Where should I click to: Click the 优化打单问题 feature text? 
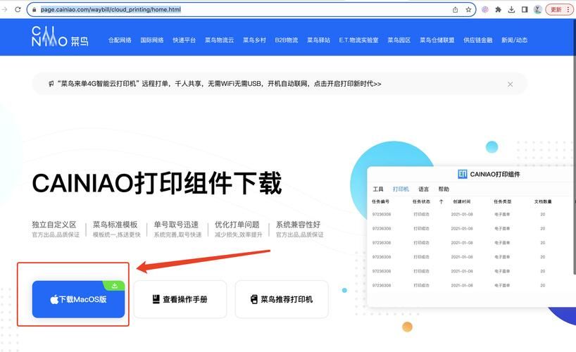[237, 225]
